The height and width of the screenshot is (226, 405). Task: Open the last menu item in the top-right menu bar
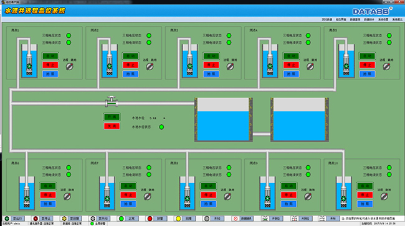point(398,20)
